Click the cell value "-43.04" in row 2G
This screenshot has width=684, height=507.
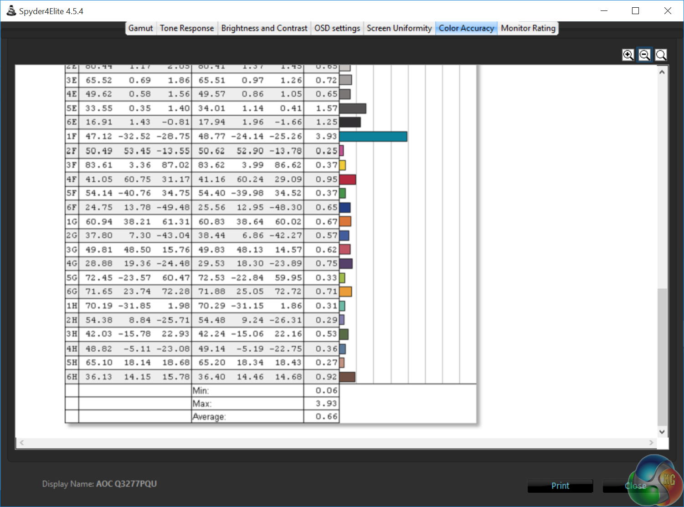[173, 236]
